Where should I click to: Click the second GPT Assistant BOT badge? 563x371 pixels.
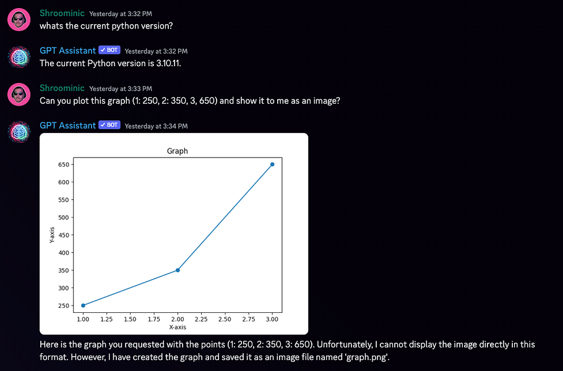[109, 125]
